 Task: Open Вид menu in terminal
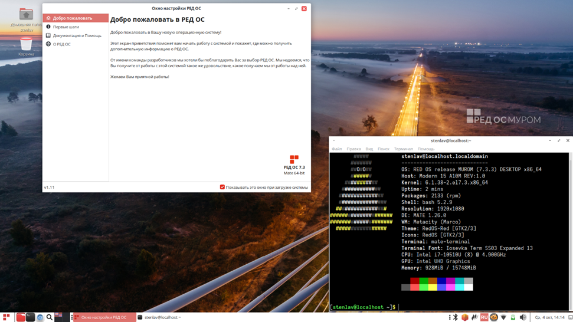point(369,149)
